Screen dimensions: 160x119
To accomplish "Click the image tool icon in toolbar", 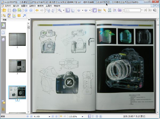I will pos(120,10).
